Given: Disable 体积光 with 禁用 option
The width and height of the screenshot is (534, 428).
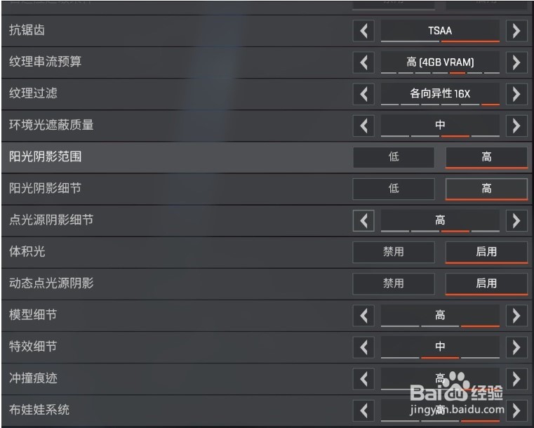Looking at the screenshot, I should (394, 252).
